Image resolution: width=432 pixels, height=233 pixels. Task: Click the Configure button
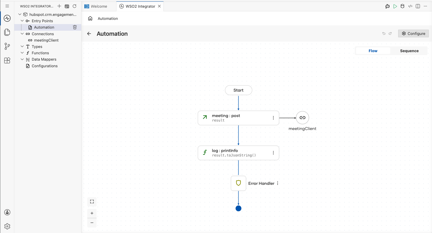click(413, 34)
